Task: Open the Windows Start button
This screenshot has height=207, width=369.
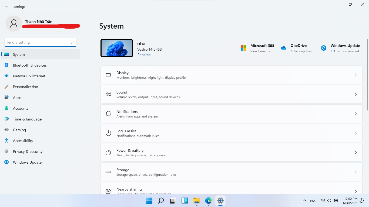Action: coord(149,201)
